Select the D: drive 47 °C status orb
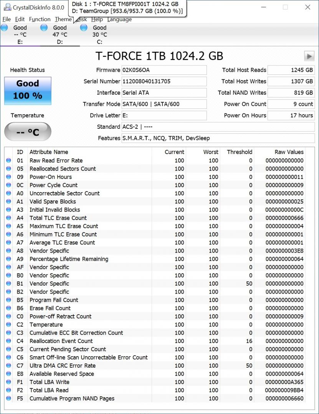 tap(44, 28)
